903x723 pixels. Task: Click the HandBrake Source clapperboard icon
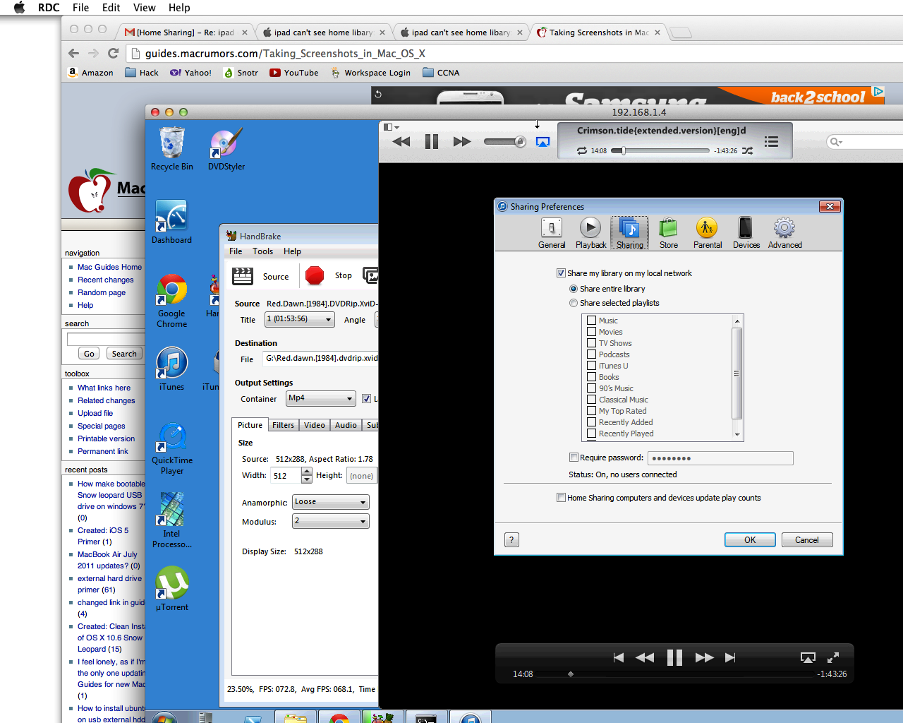(x=243, y=276)
